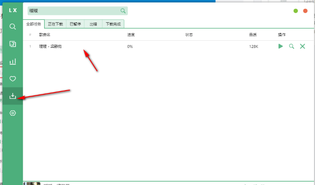Open the Leaderboard chart sidebar icon

13,62
